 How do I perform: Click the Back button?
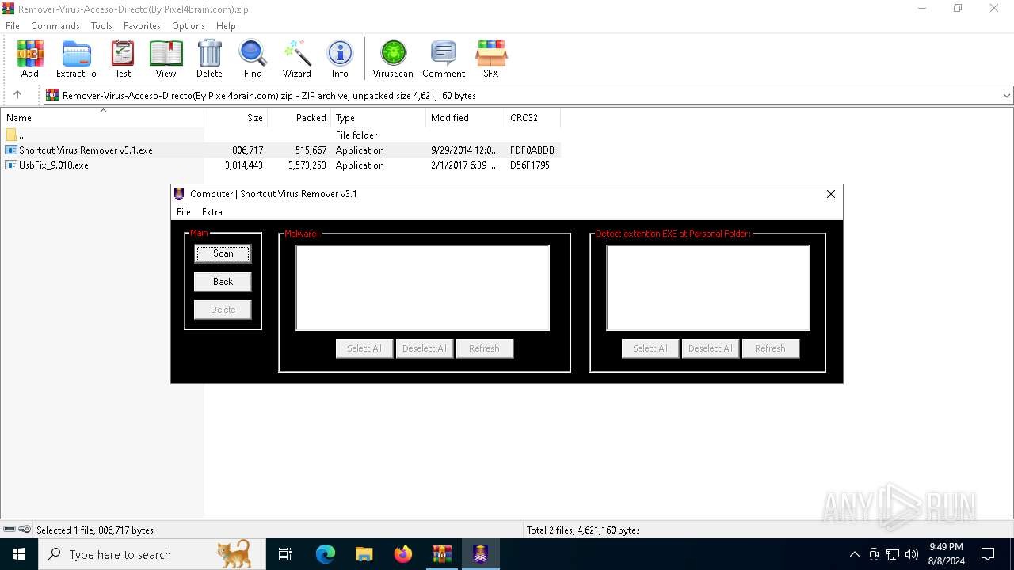(x=223, y=282)
